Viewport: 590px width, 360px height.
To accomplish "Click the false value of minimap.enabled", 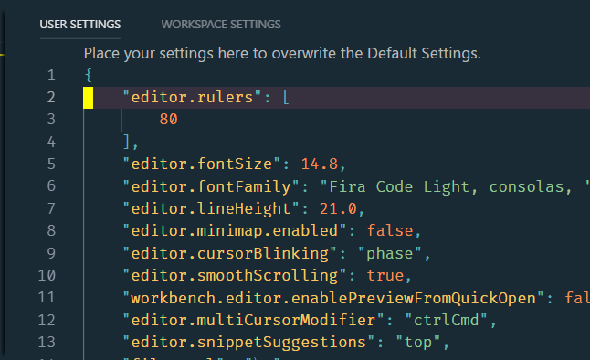I will [x=390, y=231].
